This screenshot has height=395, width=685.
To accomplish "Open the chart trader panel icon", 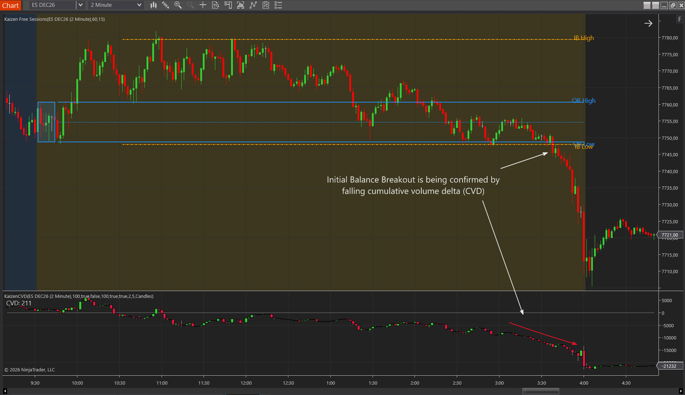I will (x=228, y=5).
